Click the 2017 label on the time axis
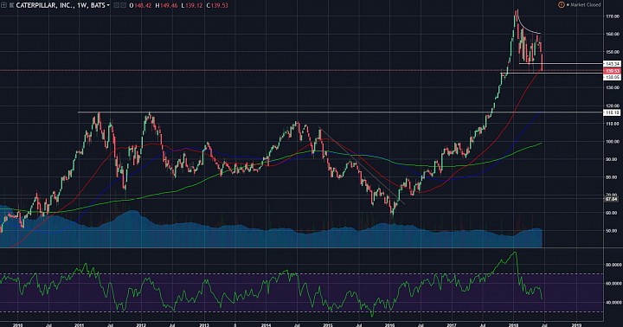The height and width of the screenshot is (327, 623). [x=452, y=324]
